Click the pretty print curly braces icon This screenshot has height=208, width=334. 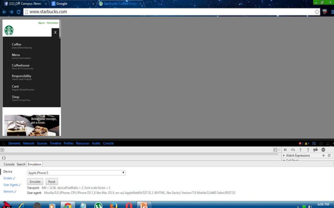(x=4, y=158)
